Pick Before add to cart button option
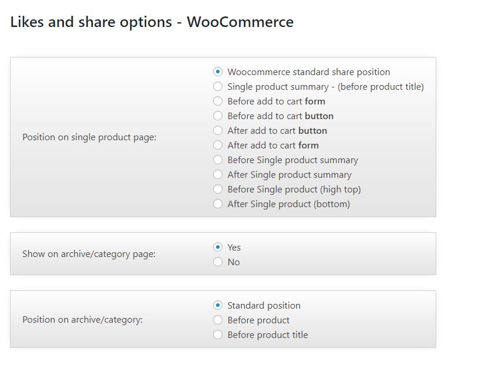The width and height of the screenshot is (492, 372). coord(218,116)
